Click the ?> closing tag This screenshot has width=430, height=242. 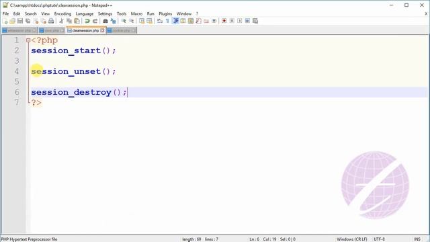click(x=36, y=103)
